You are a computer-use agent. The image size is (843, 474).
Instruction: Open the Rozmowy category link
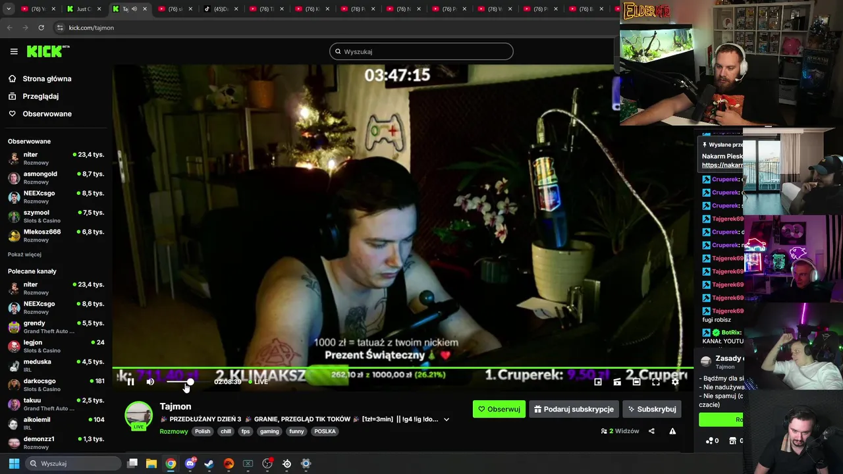point(174,431)
